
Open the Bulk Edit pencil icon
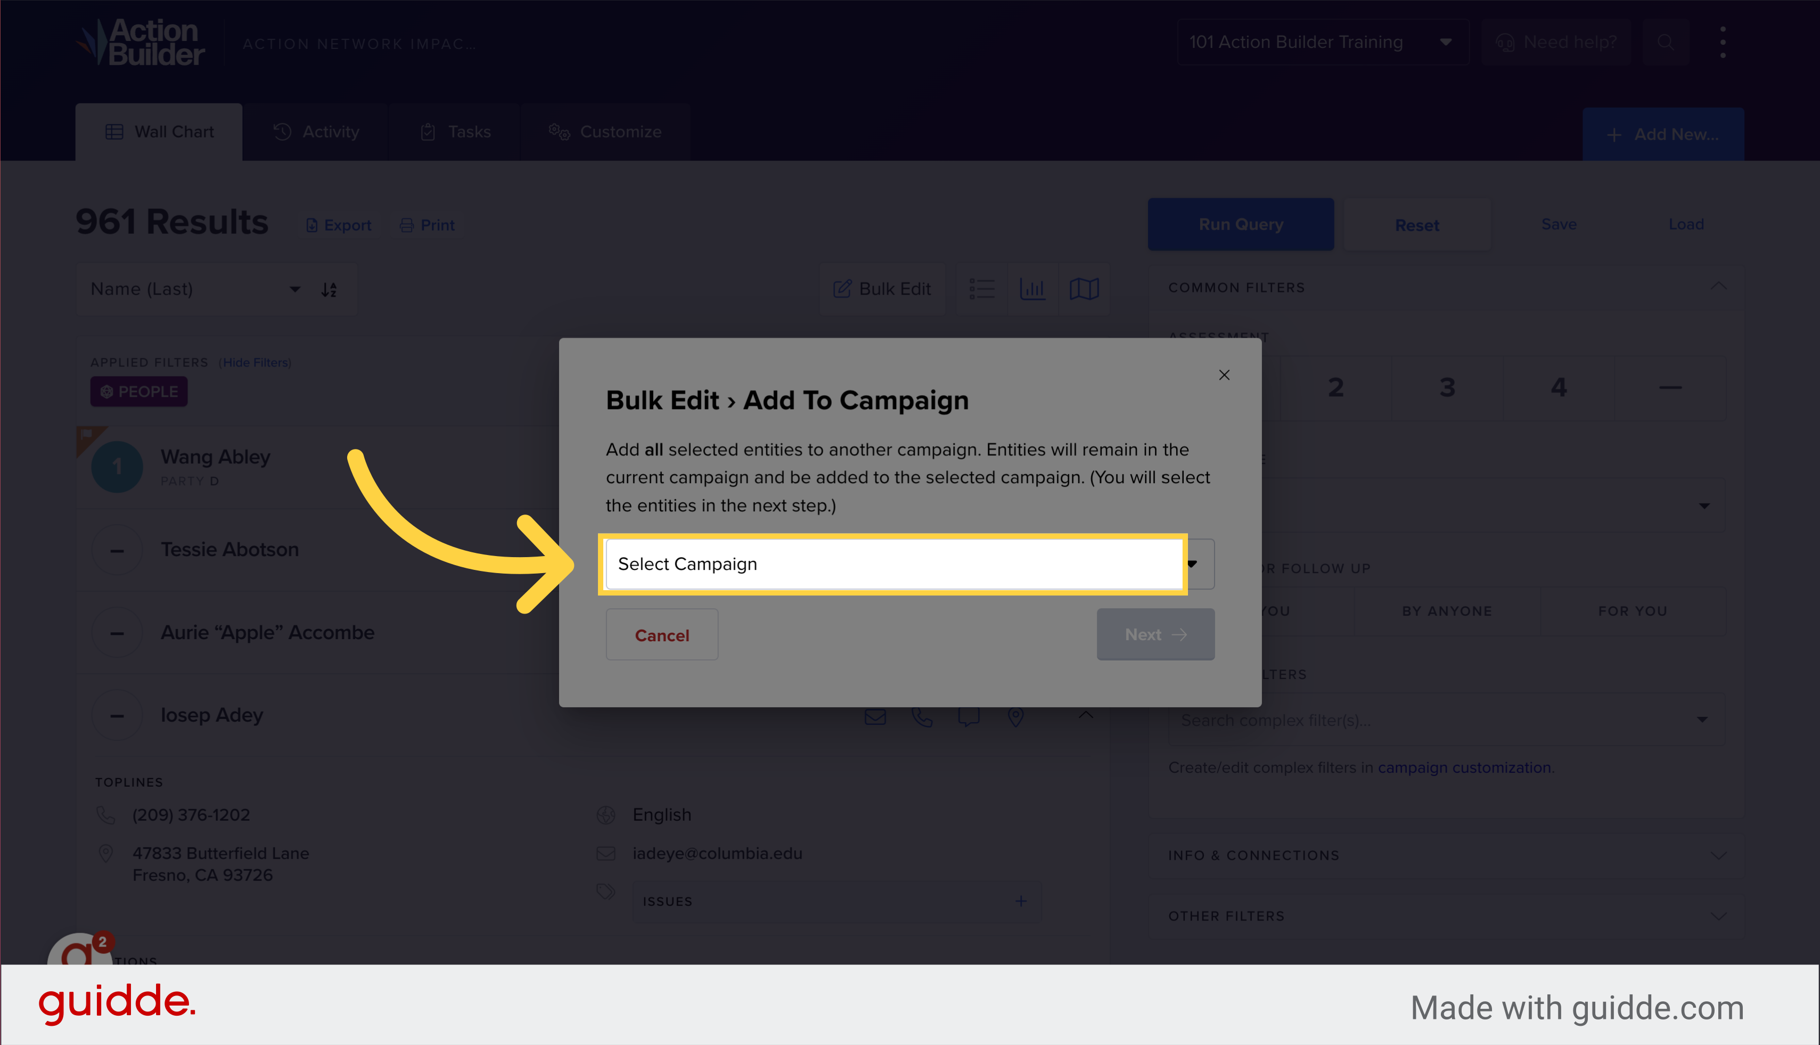pyautogui.click(x=843, y=289)
